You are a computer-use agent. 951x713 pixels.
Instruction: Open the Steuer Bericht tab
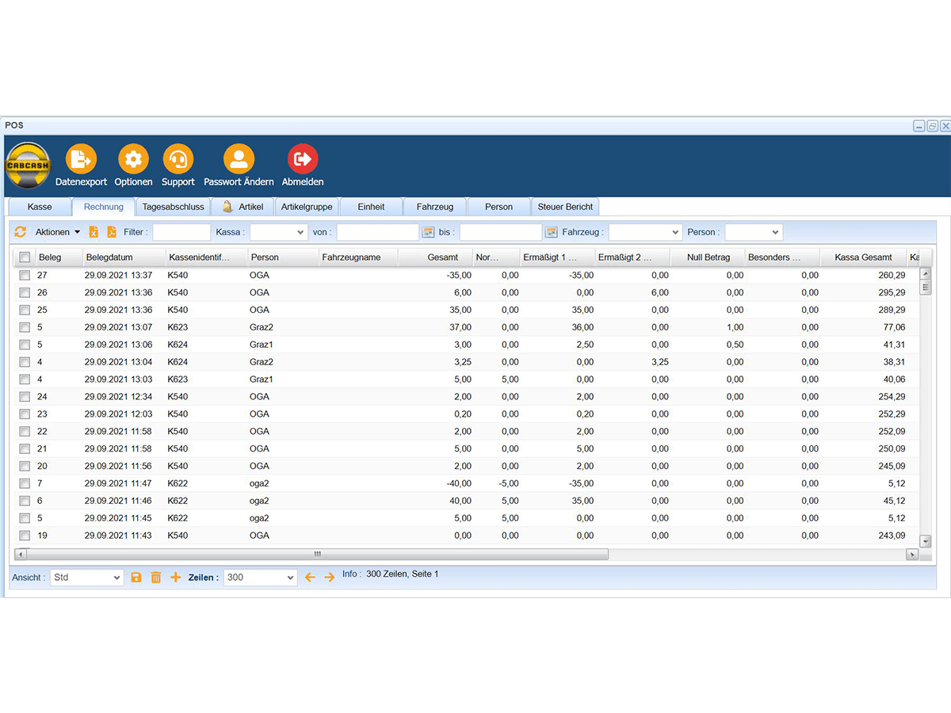565,207
